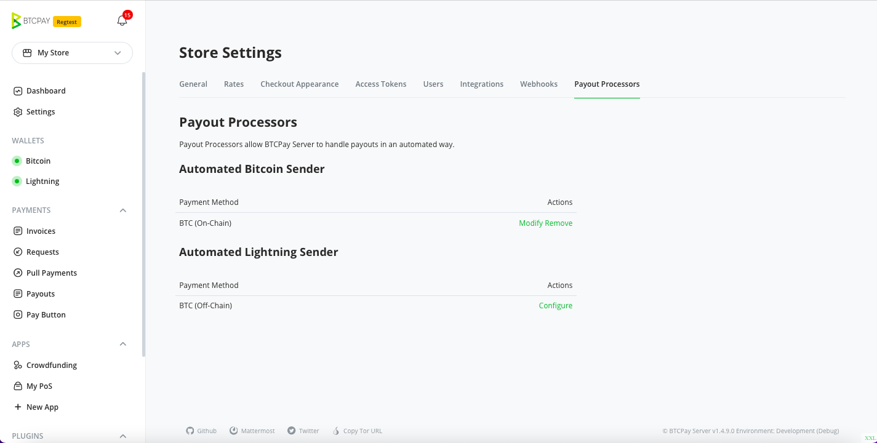Open the Invoices sidebar item

(41, 231)
